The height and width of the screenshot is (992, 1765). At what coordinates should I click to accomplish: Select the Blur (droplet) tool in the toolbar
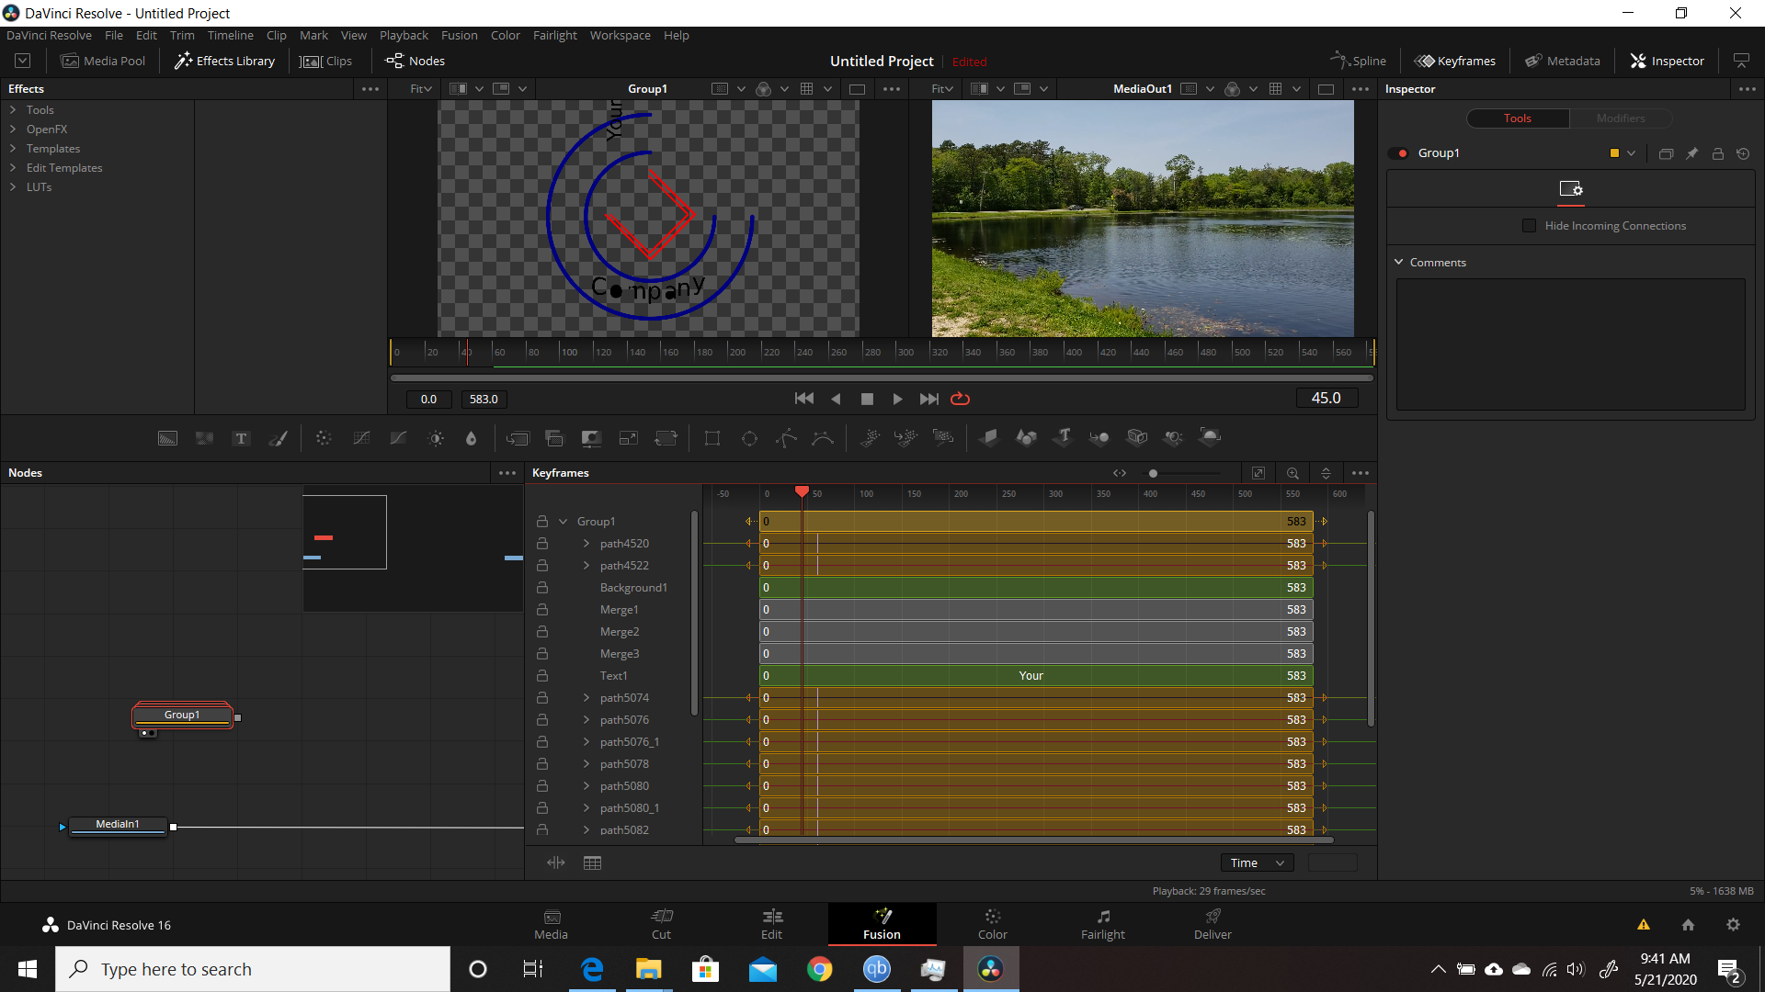coord(471,438)
